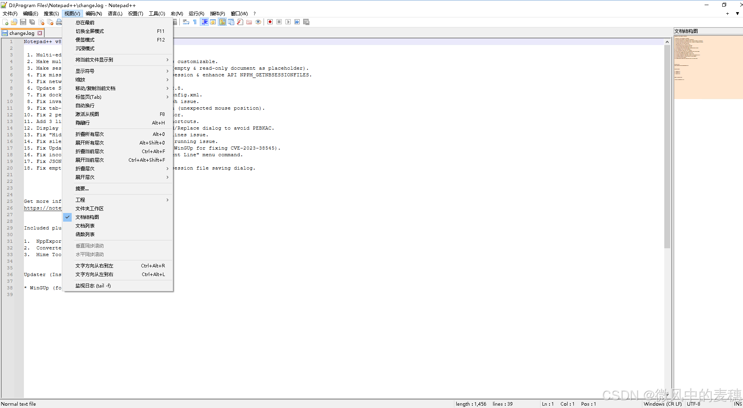Click the UTF-8 encoding status field
This screenshot has height=408, width=743.
click(x=693, y=404)
